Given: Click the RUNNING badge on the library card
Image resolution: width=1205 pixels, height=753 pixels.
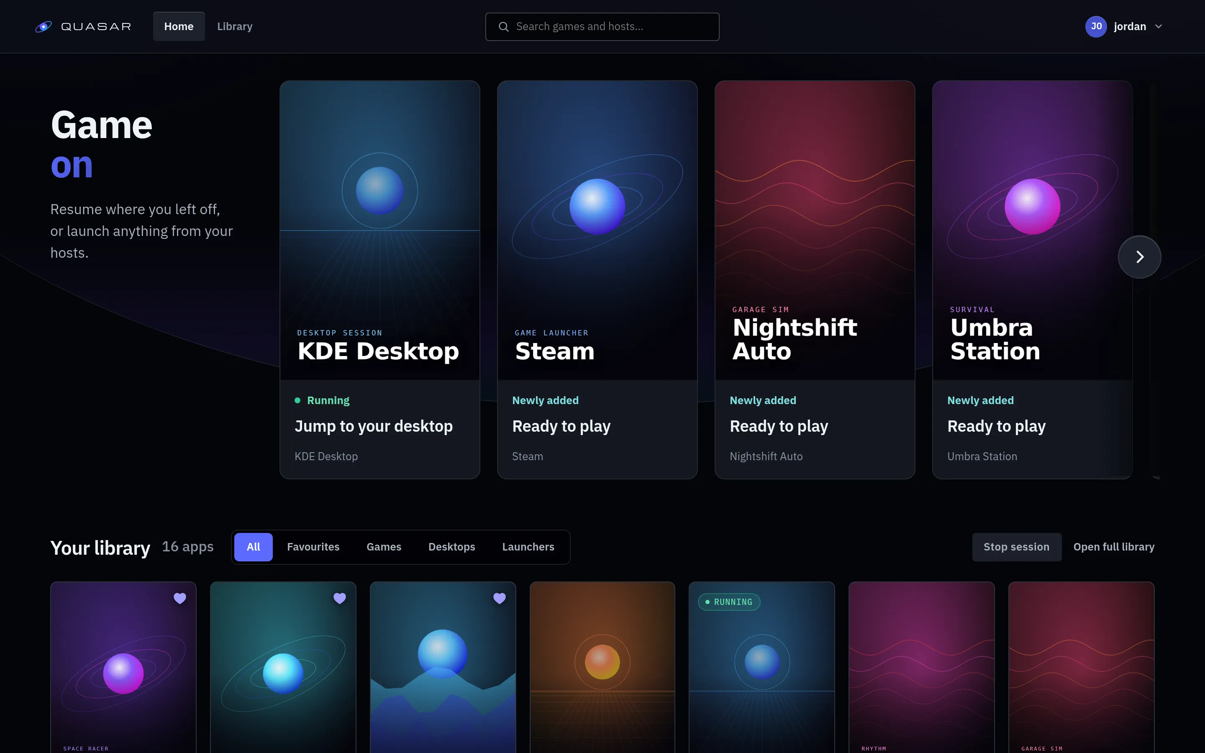Looking at the screenshot, I should pos(729,602).
